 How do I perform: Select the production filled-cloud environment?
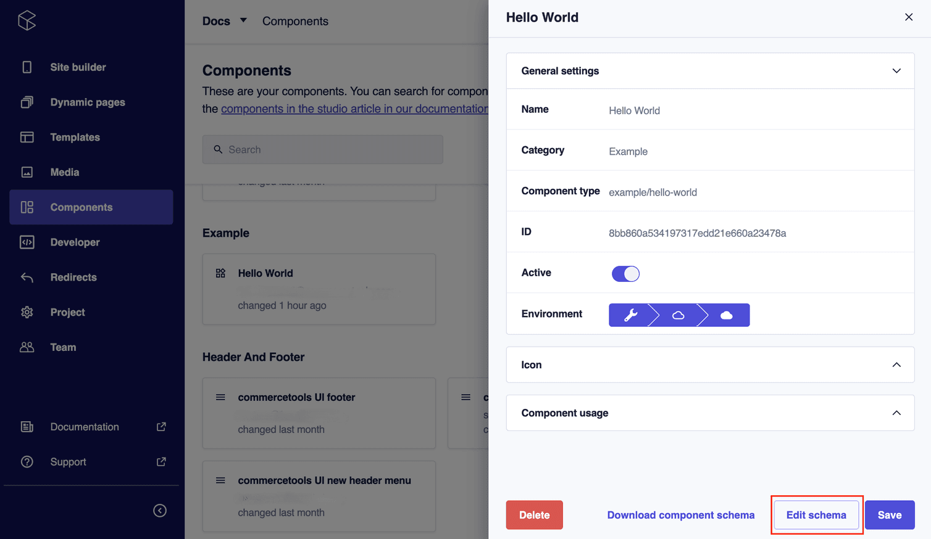[727, 315]
